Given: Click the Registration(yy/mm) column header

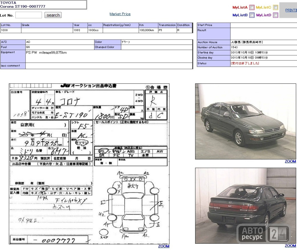Looking at the screenshot, I should 121,25.
